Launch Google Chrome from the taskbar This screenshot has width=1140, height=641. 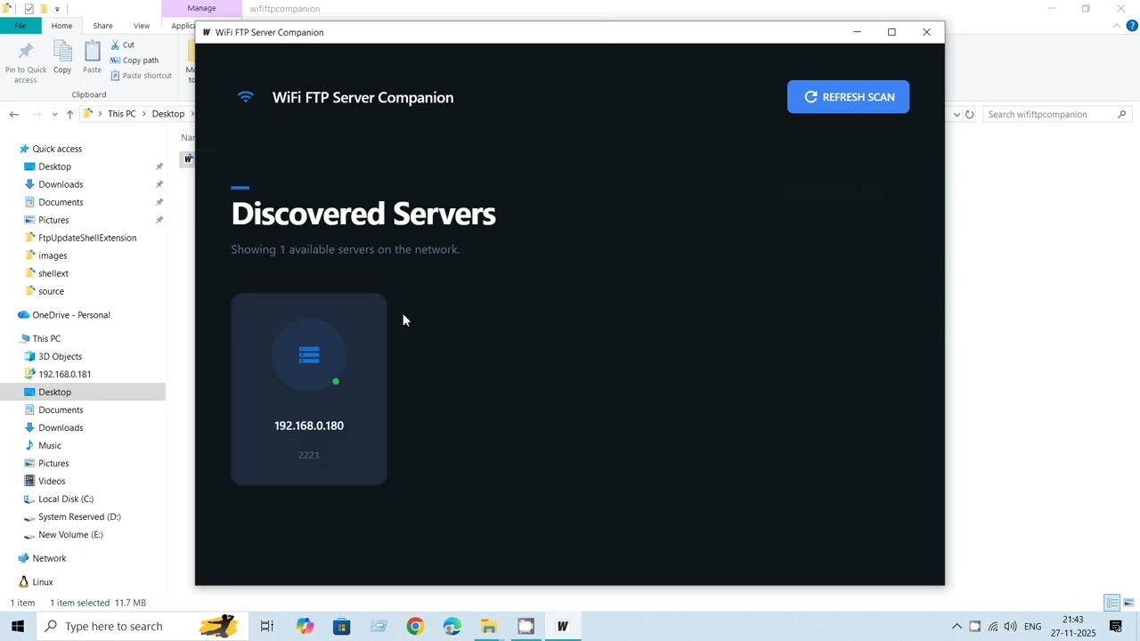click(x=415, y=626)
